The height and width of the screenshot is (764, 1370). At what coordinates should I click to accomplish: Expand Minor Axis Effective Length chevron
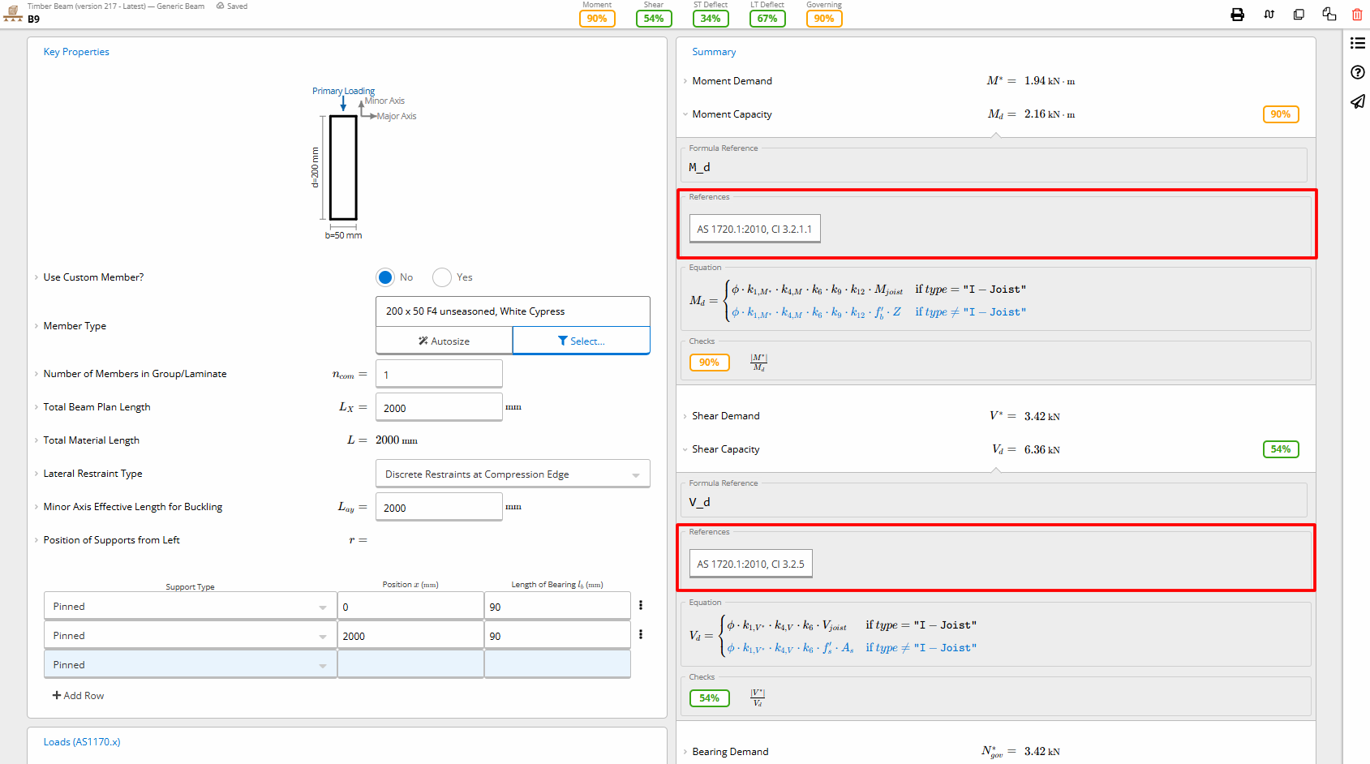pyautogui.click(x=37, y=507)
